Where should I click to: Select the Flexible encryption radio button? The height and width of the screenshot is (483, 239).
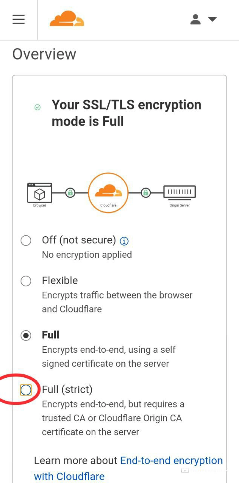(26, 281)
